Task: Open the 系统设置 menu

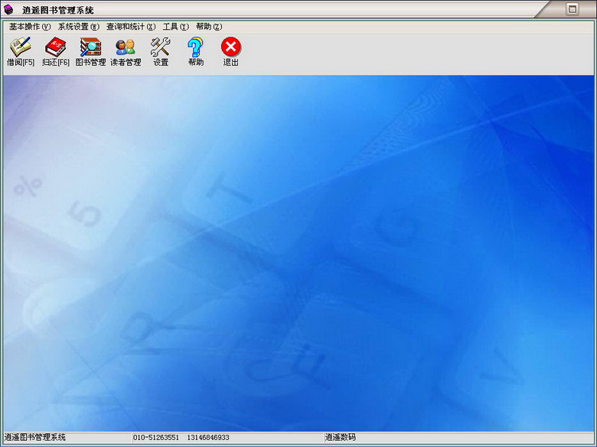Action: [x=79, y=27]
